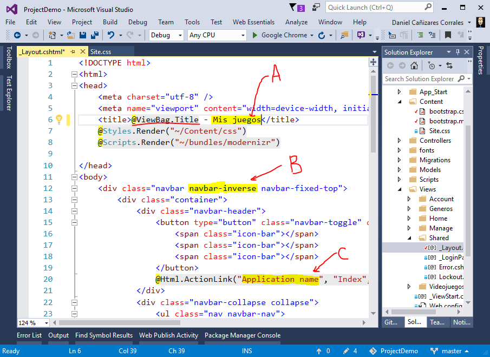Toggle a bookmark from the toolbar
The height and width of the screenshot is (357, 490).
point(448,35)
